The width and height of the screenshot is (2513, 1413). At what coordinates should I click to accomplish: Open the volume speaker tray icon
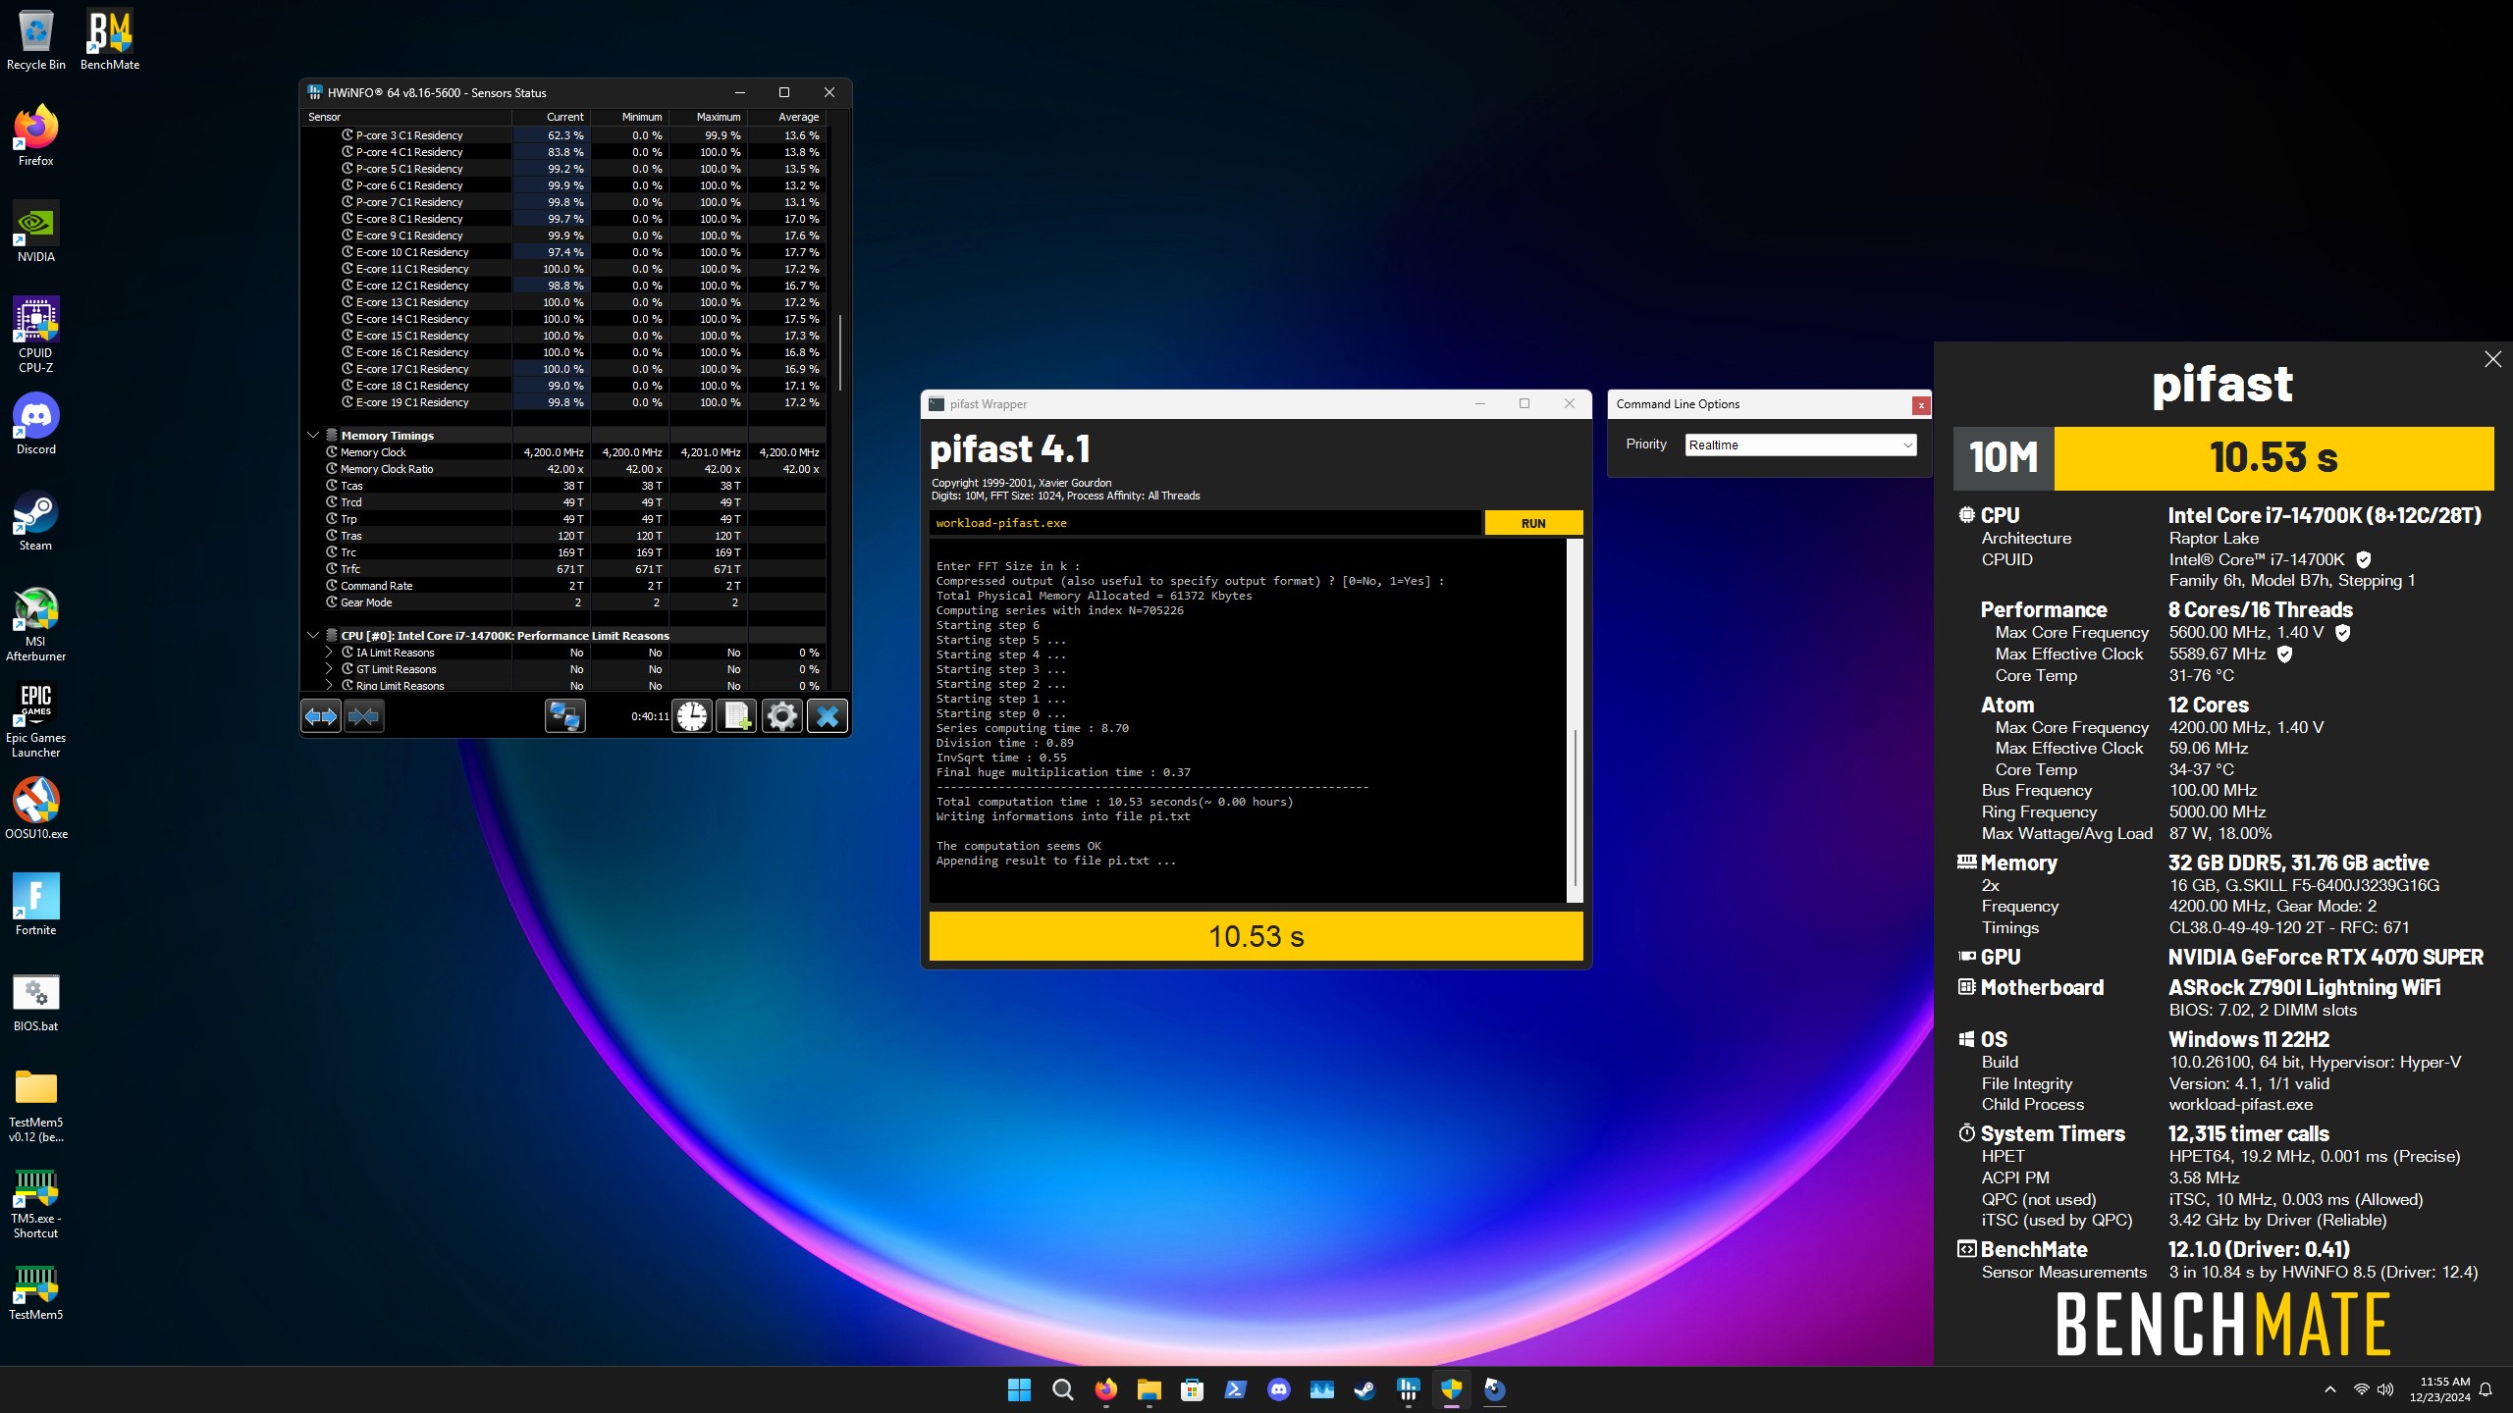tap(2385, 1389)
